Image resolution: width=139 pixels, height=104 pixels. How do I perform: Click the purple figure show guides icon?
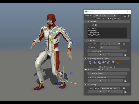(x=104, y=63)
